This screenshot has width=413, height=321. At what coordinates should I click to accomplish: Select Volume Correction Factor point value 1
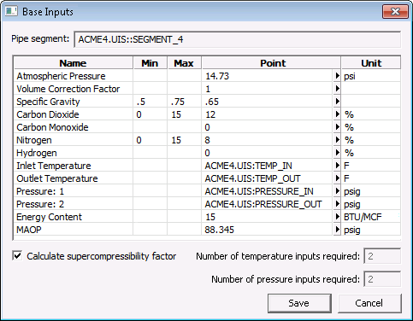click(268, 89)
